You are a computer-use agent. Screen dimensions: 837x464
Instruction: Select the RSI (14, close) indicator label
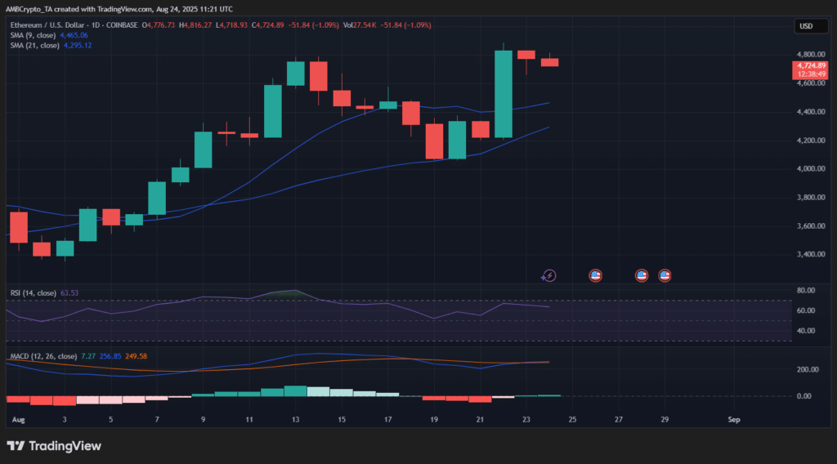coord(33,292)
